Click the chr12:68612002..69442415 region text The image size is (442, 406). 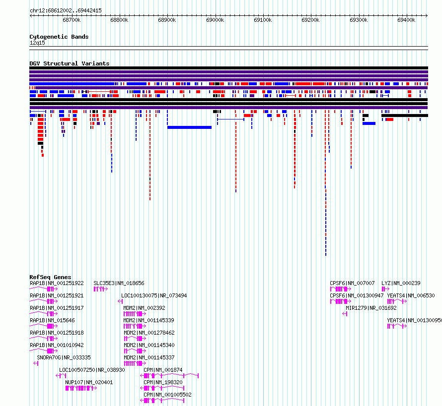click(x=66, y=10)
